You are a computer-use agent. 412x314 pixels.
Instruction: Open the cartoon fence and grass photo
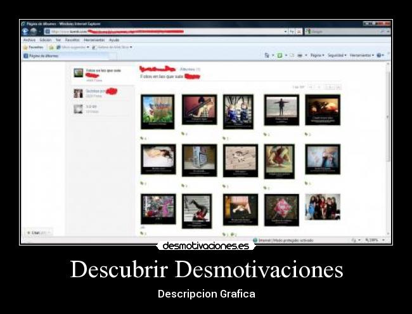pyautogui.click(x=158, y=112)
